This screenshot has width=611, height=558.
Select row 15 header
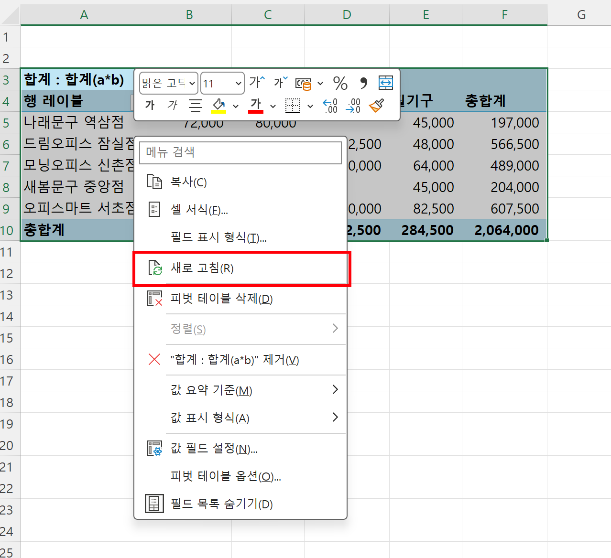(x=10, y=338)
